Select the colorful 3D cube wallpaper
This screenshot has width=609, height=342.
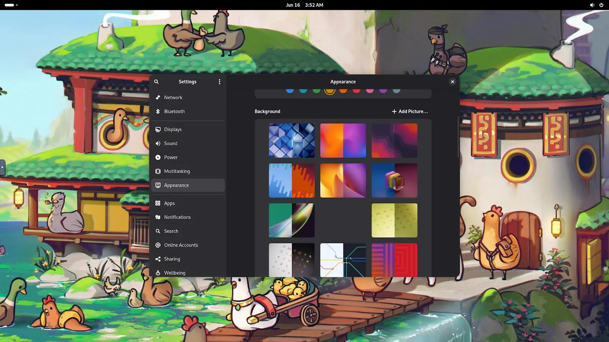(x=395, y=180)
